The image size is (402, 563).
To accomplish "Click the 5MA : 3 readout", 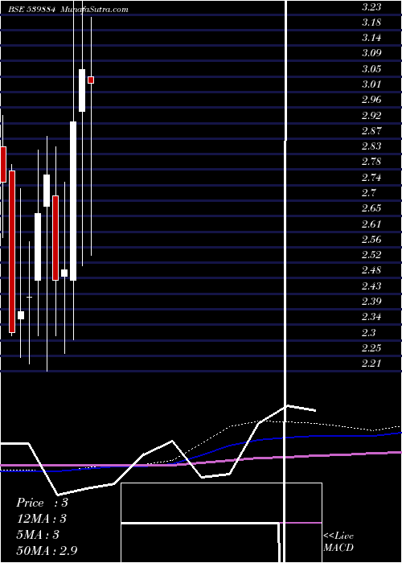I will [x=37, y=535].
